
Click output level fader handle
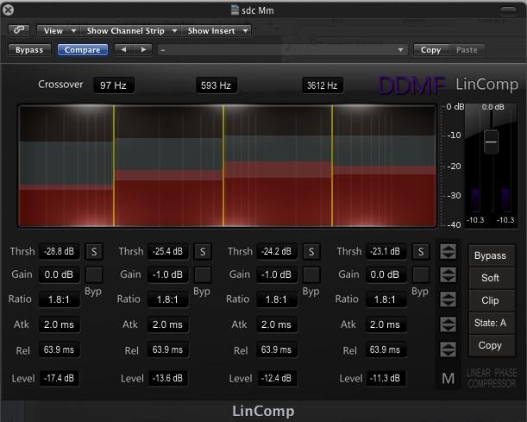click(x=491, y=142)
